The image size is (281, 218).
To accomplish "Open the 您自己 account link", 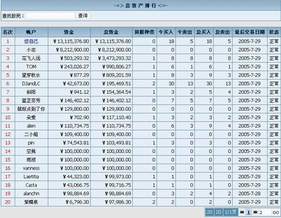I will click(x=31, y=41).
